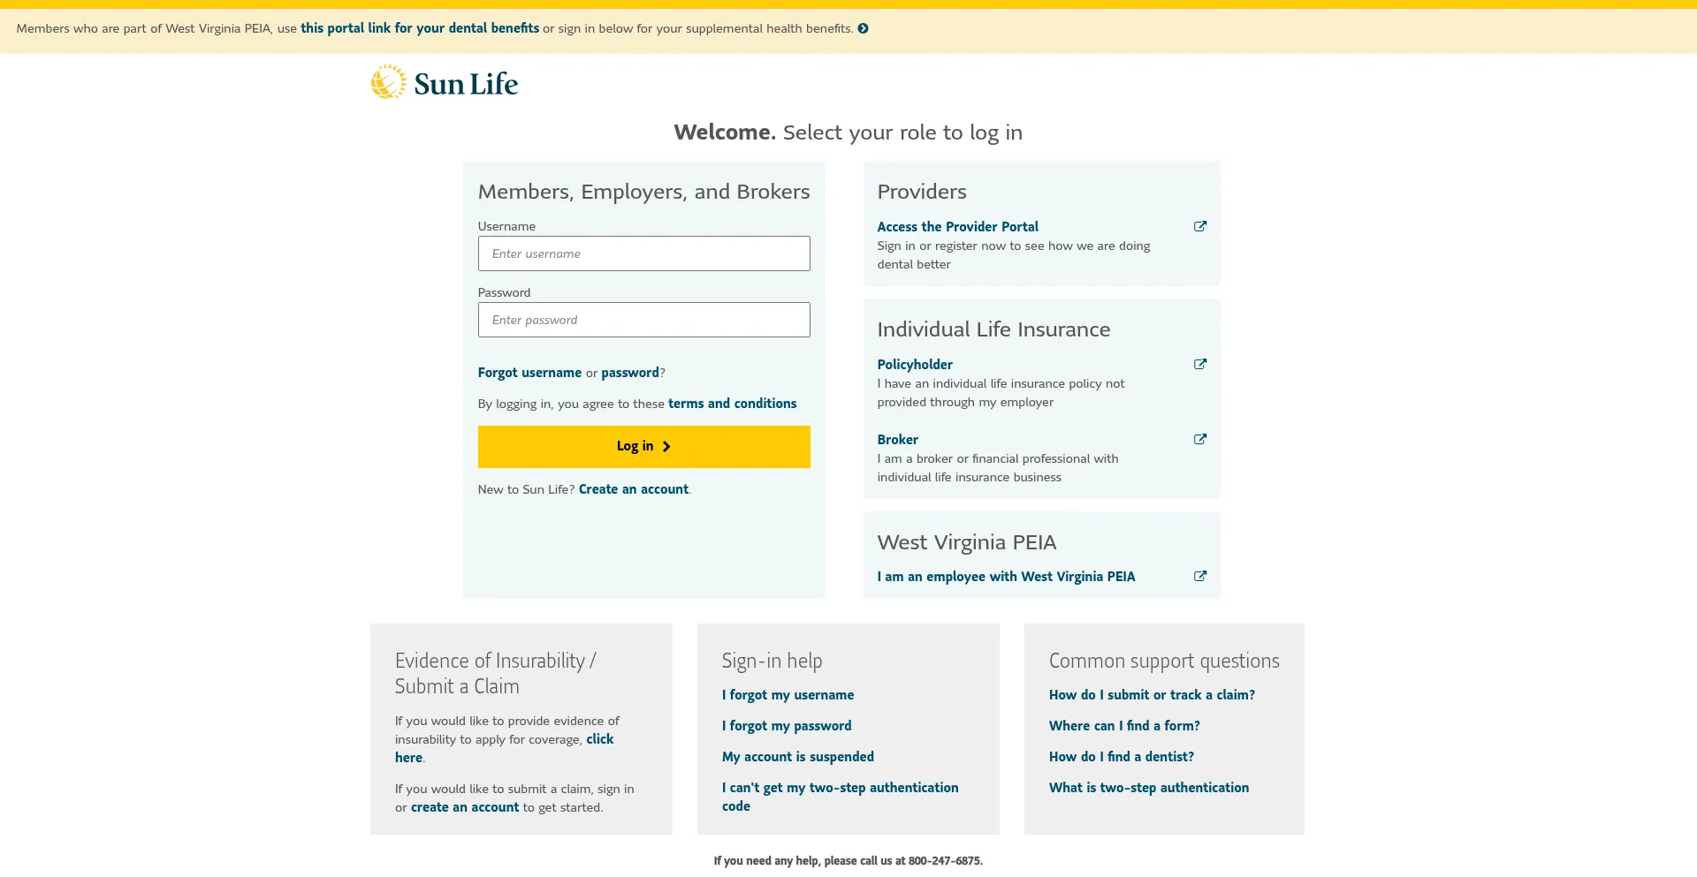Open the Policyholder individual life insurance link
Viewport: 1697px width, 877px height.
pos(914,364)
